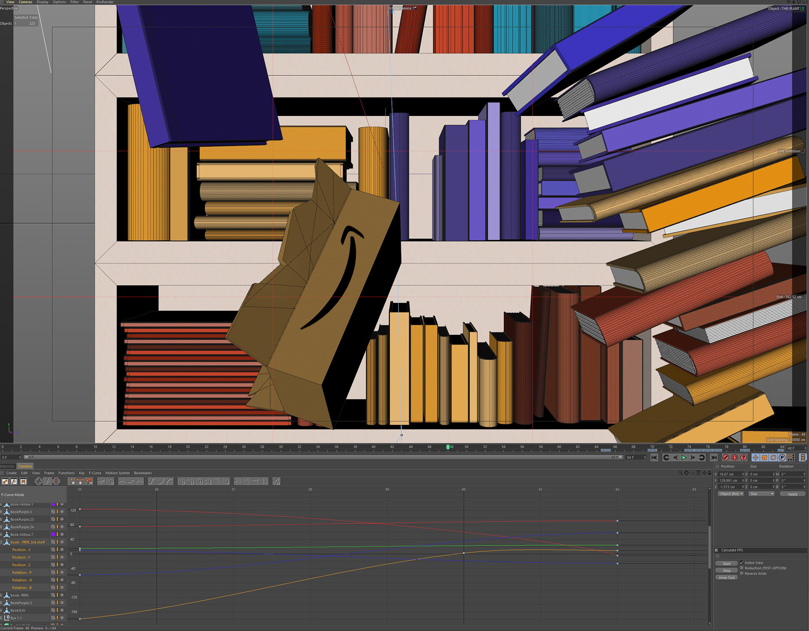Open Size mode dropdown

(x=761, y=494)
